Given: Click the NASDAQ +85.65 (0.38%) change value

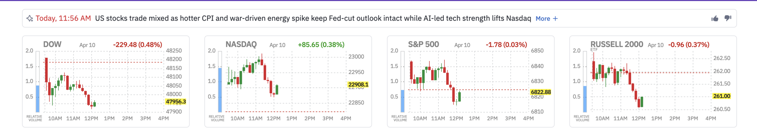Looking at the screenshot, I should pyautogui.click(x=321, y=45).
